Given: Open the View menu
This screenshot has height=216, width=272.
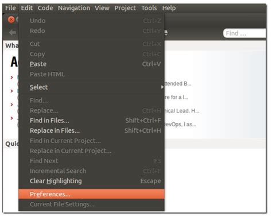Looking at the screenshot, I should point(102,8).
